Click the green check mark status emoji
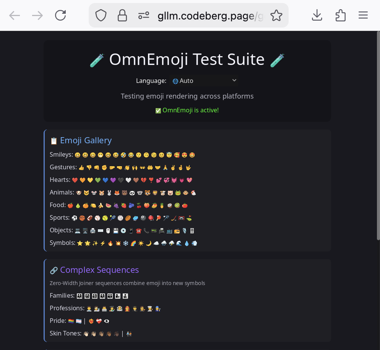 coord(158,111)
